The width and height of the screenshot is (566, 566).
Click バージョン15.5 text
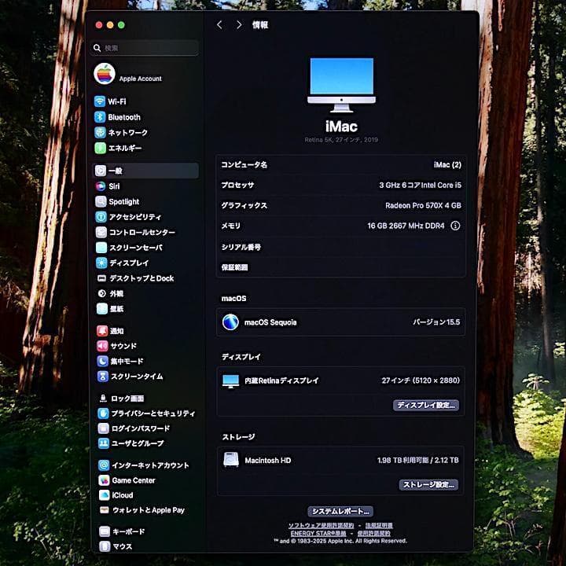[436, 322]
